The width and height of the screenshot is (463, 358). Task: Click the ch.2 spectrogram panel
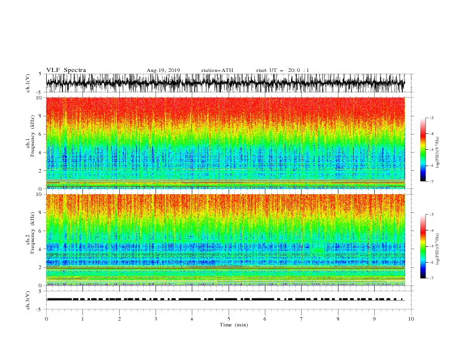[226, 240]
